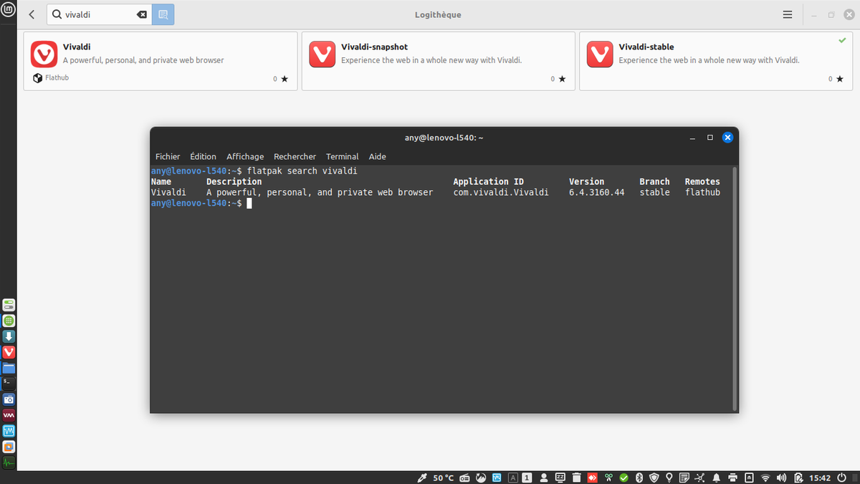This screenshot has height=484, width=860.
Task: Open the Files manager from panel
Action: pos(9,368)
